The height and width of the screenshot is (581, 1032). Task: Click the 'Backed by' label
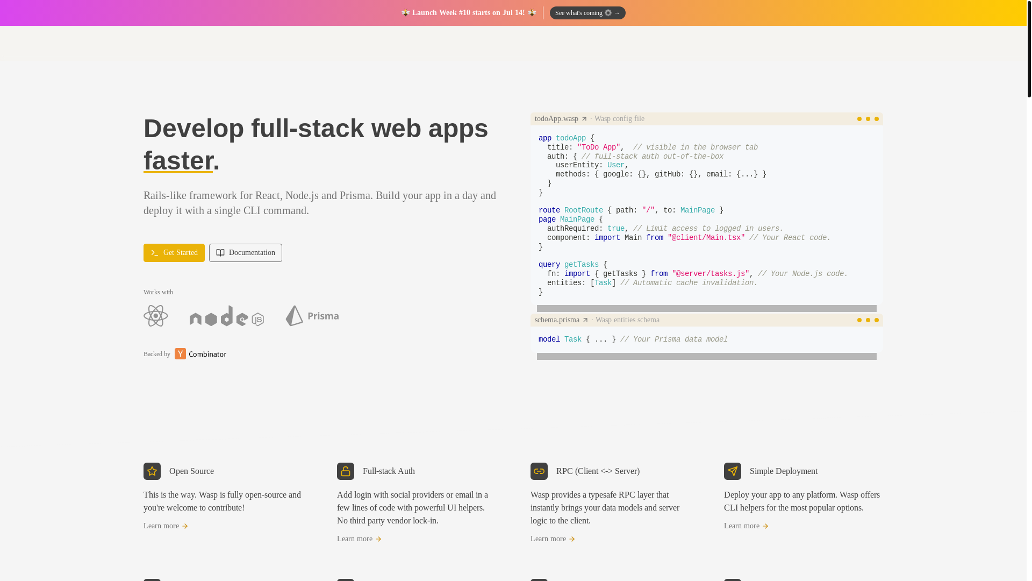(157, 354)
